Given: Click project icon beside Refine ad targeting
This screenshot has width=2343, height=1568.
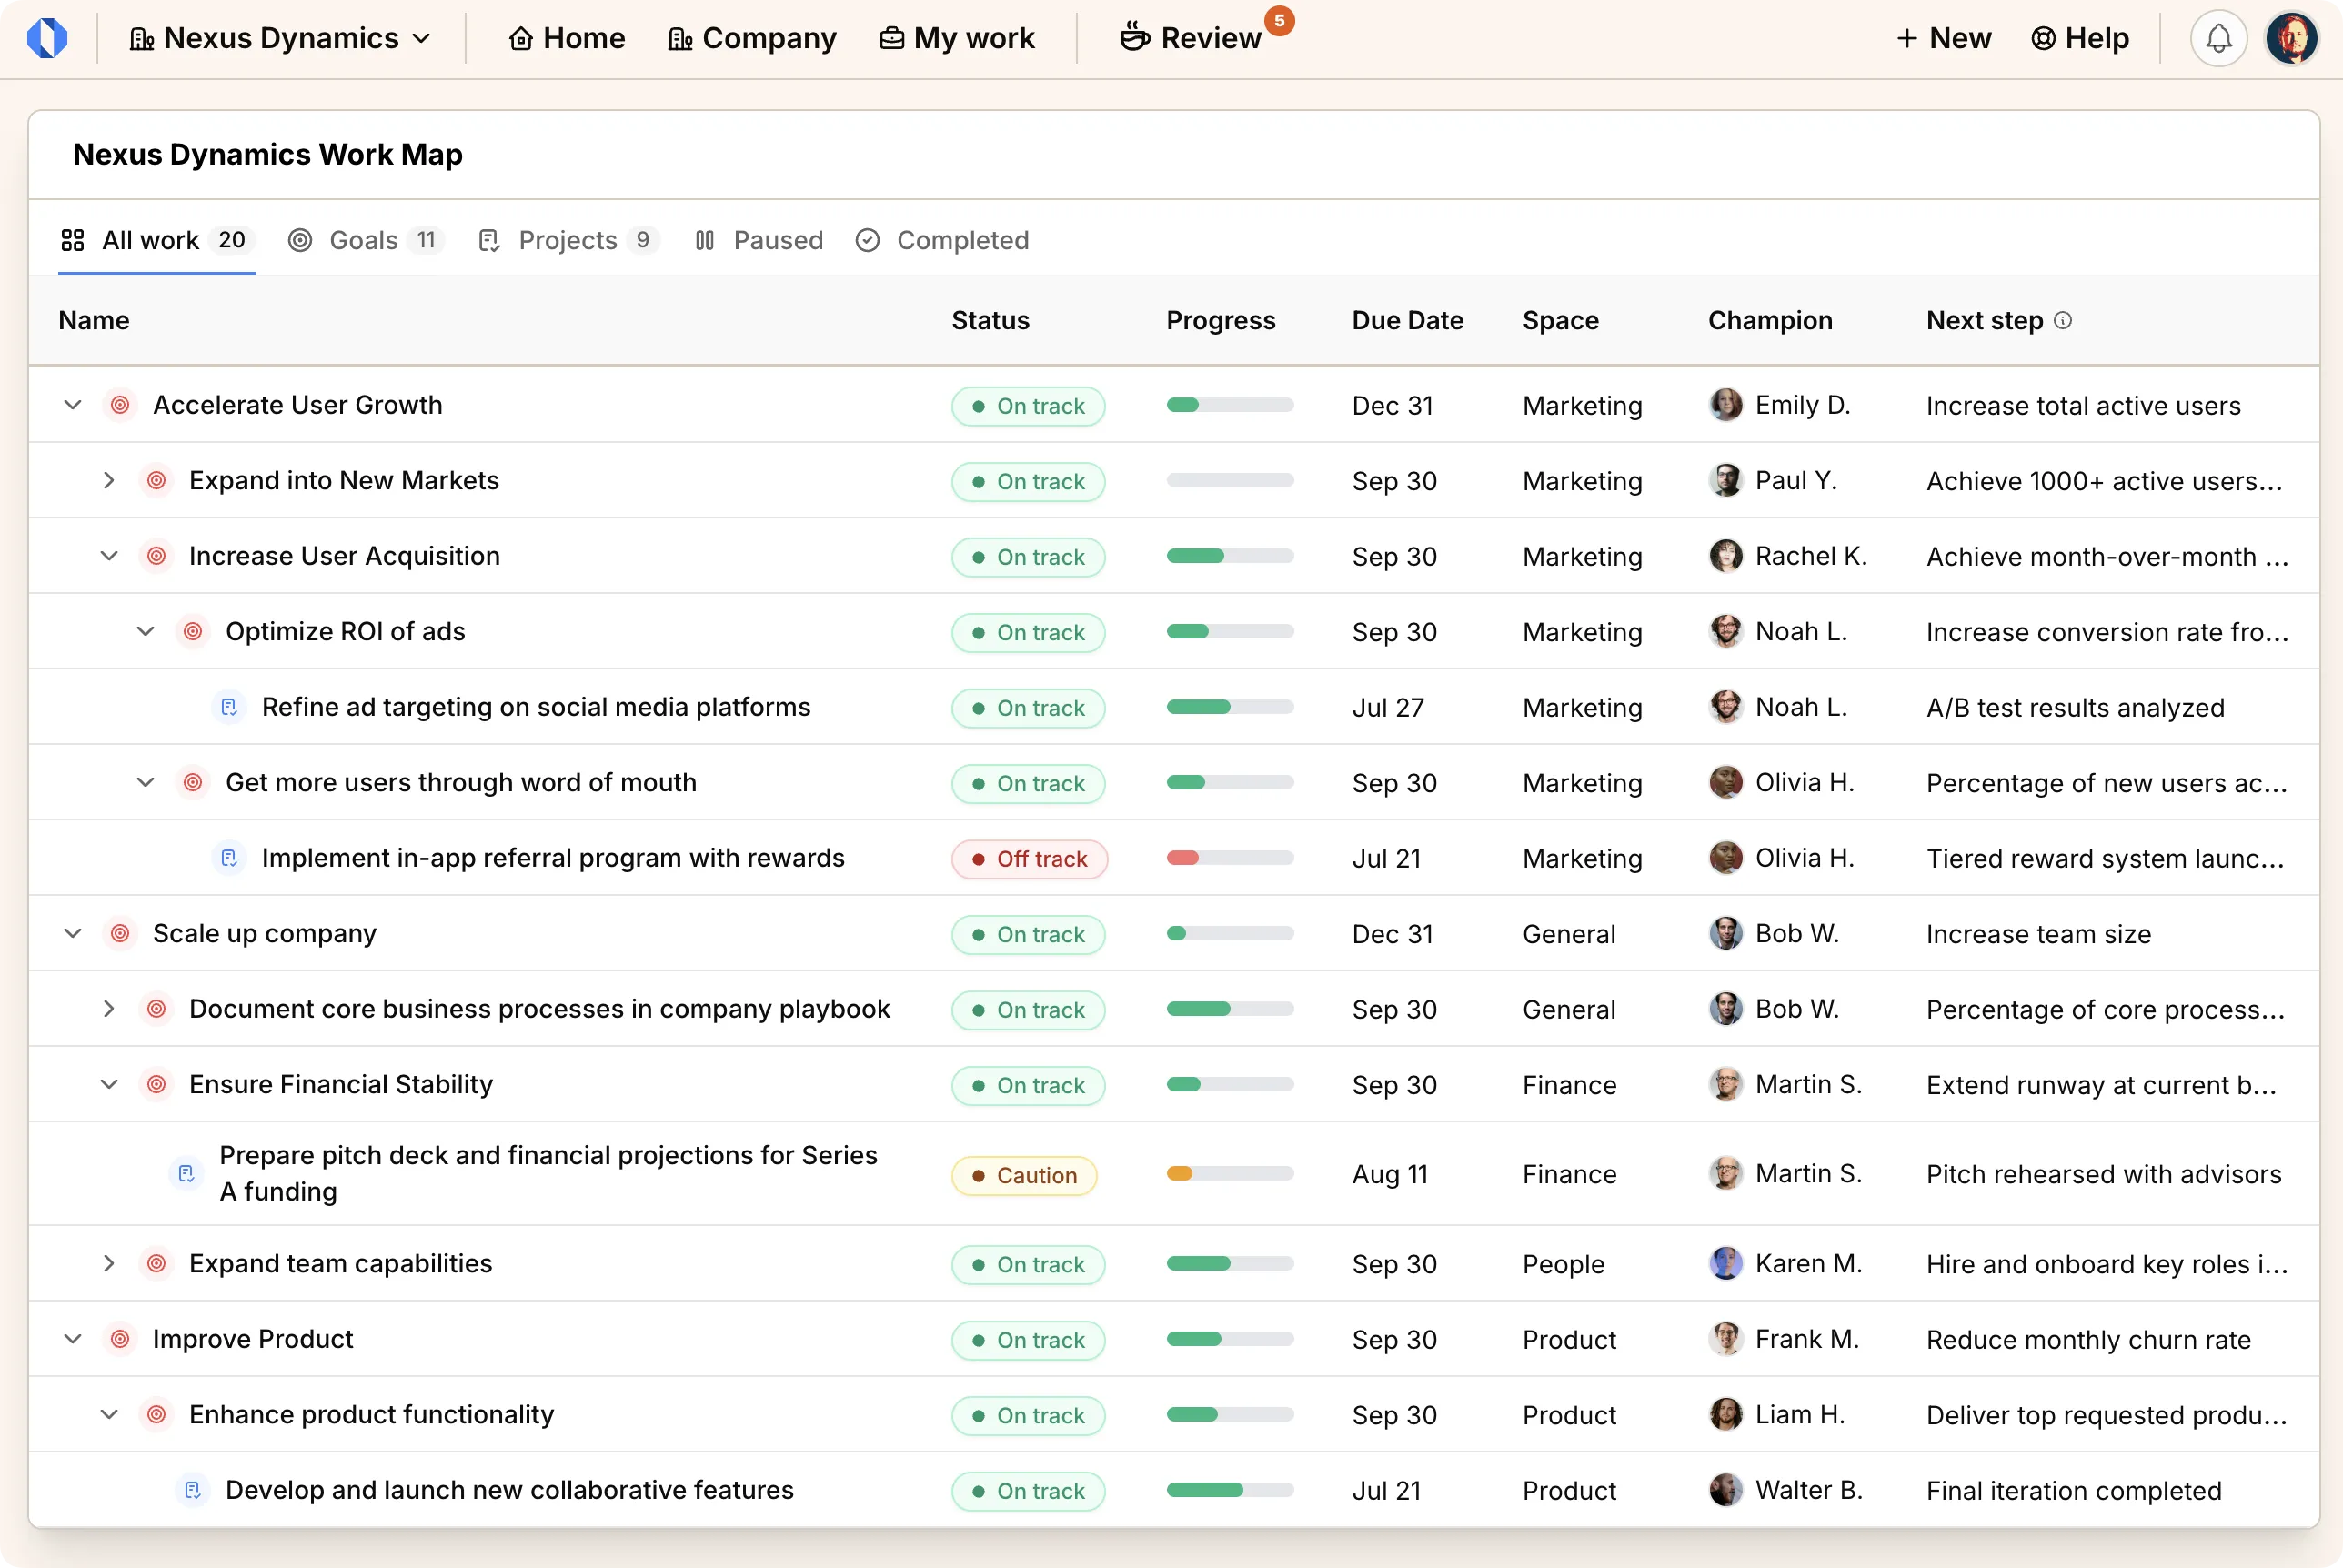Looking at the screenshot, I should tap(229, 707).
